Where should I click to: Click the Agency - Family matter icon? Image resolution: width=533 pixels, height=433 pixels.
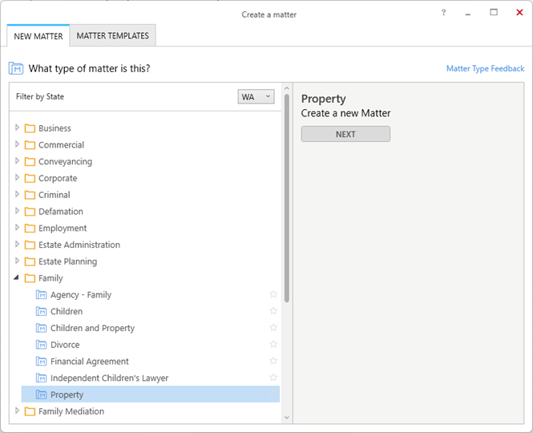coord(41,294)
